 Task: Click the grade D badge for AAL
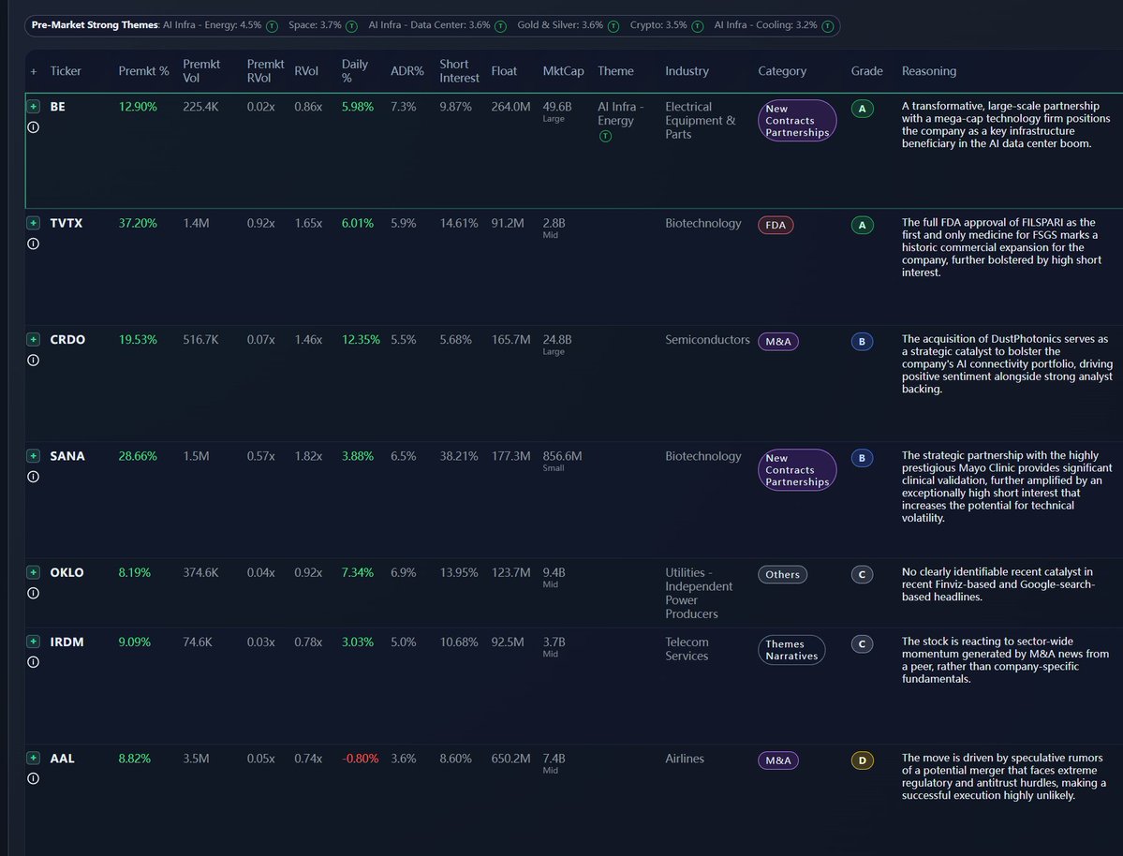(863, 760)
